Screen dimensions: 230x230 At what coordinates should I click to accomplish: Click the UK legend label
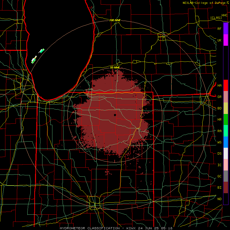coord(219,40)
